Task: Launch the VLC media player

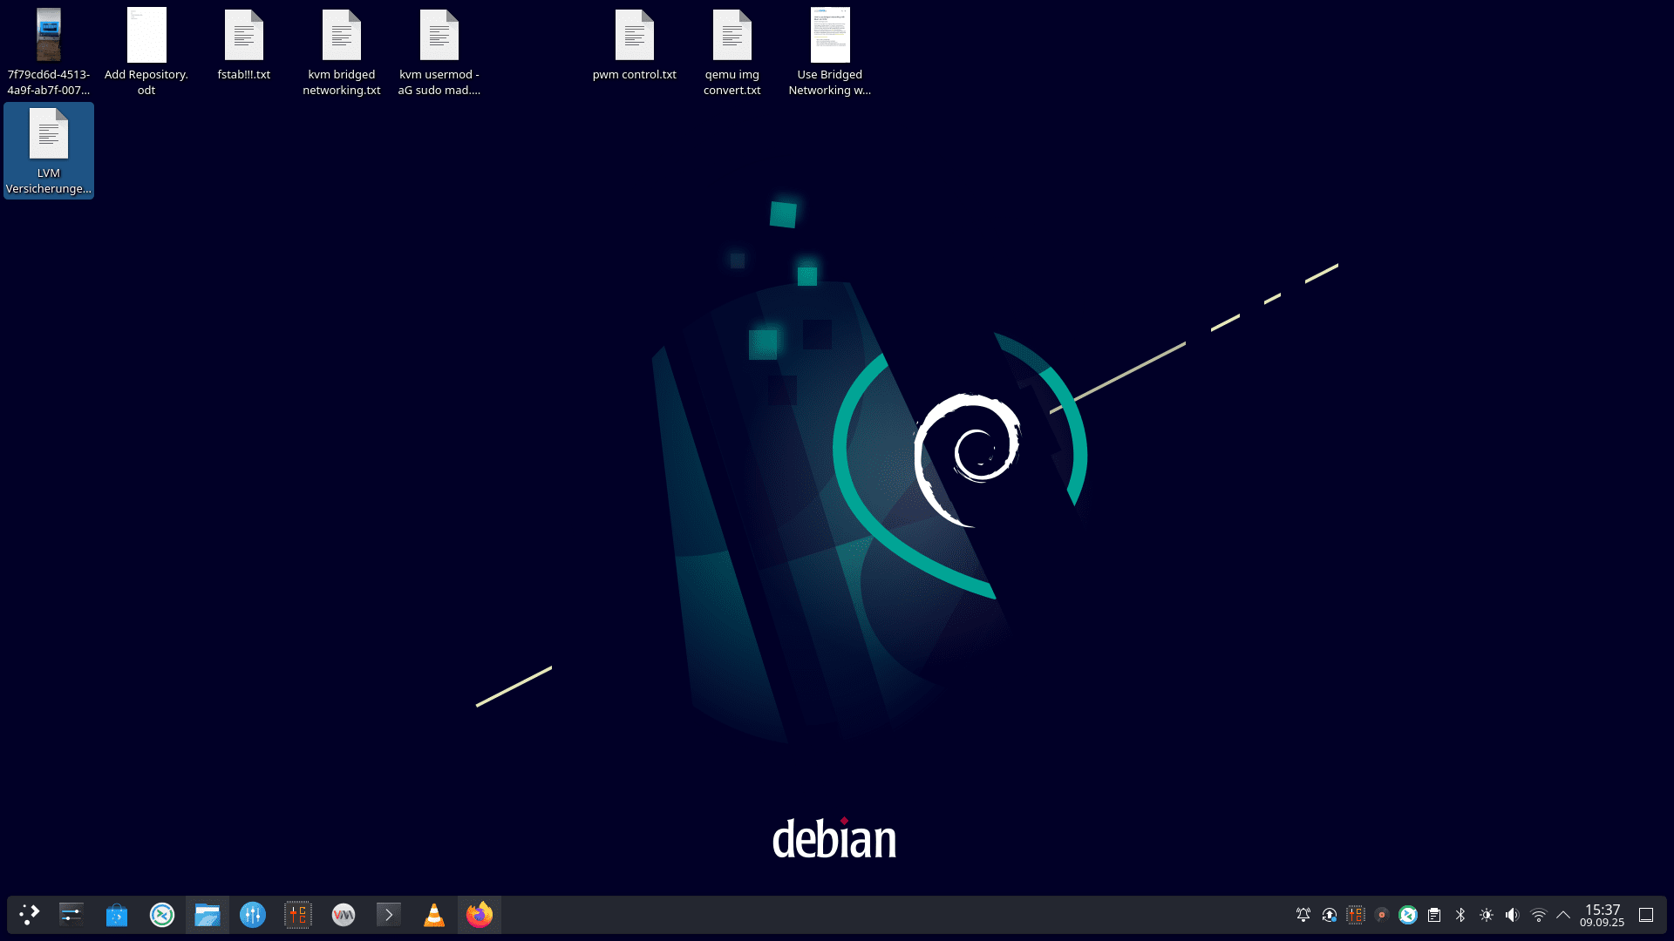Action: pyautogui.click(x=434, y=915)
